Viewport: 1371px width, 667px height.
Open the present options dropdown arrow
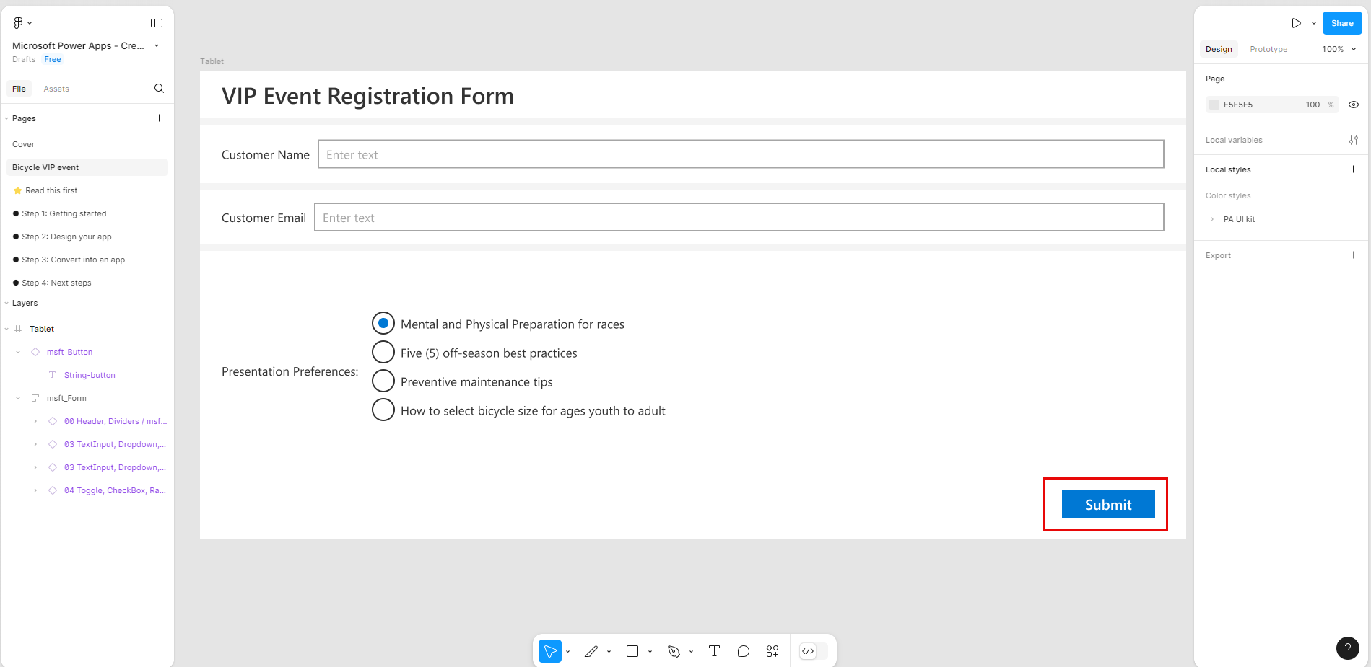[x=1314, y=23]
